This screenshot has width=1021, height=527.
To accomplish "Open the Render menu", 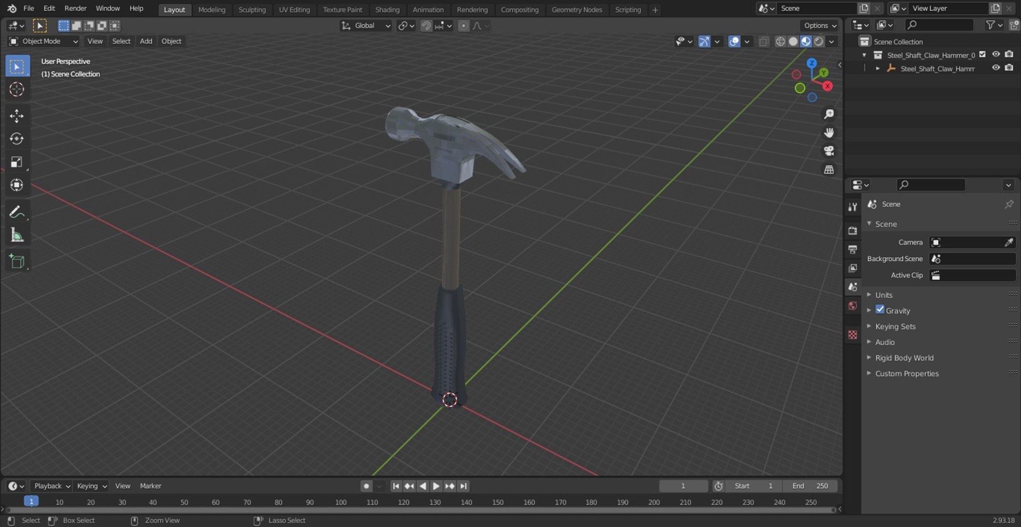I will point(76,9).
